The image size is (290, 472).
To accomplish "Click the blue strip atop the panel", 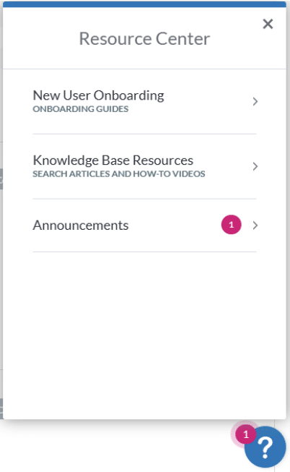I will [144, 4].
